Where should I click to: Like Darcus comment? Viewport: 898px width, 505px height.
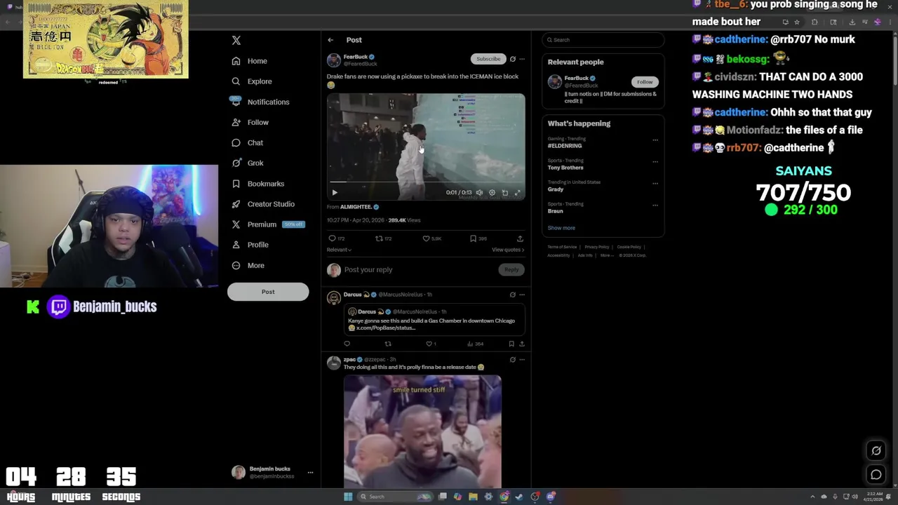[429, 344]
